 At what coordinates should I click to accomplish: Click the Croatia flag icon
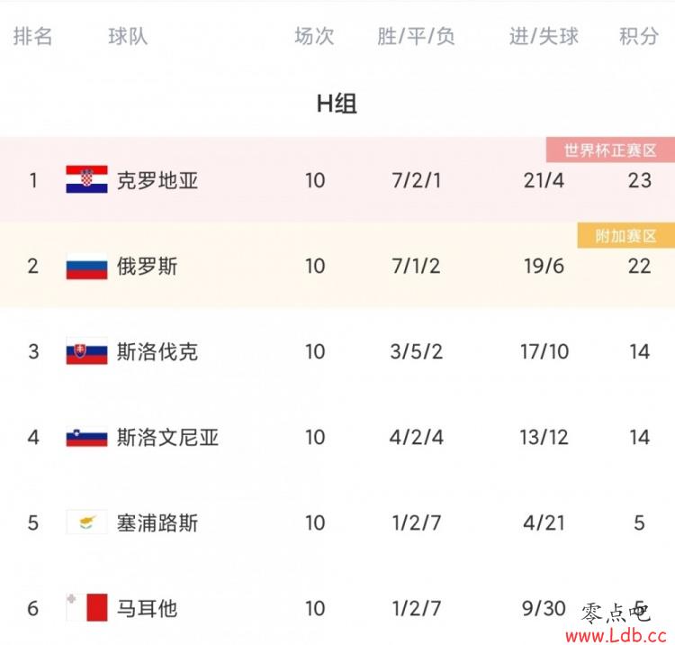pos(86,179)
